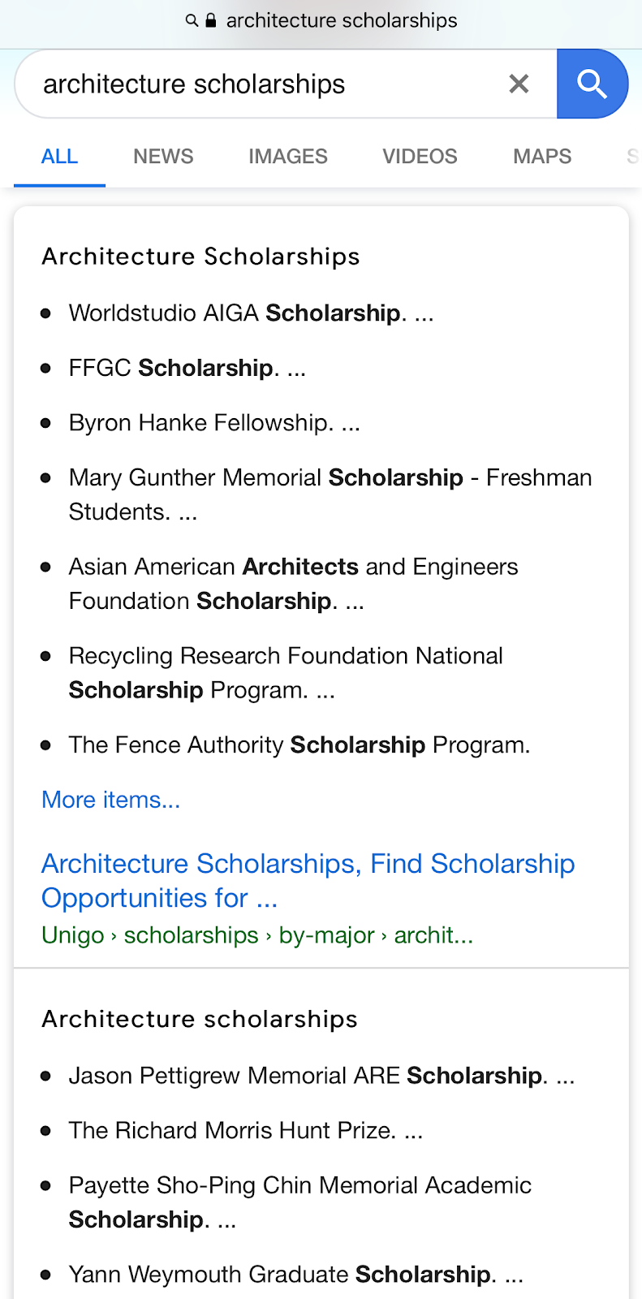Select Yann Weymouth Graduate Scholarship entry
Viewport: 642px width, 1299px height.
295,1275
